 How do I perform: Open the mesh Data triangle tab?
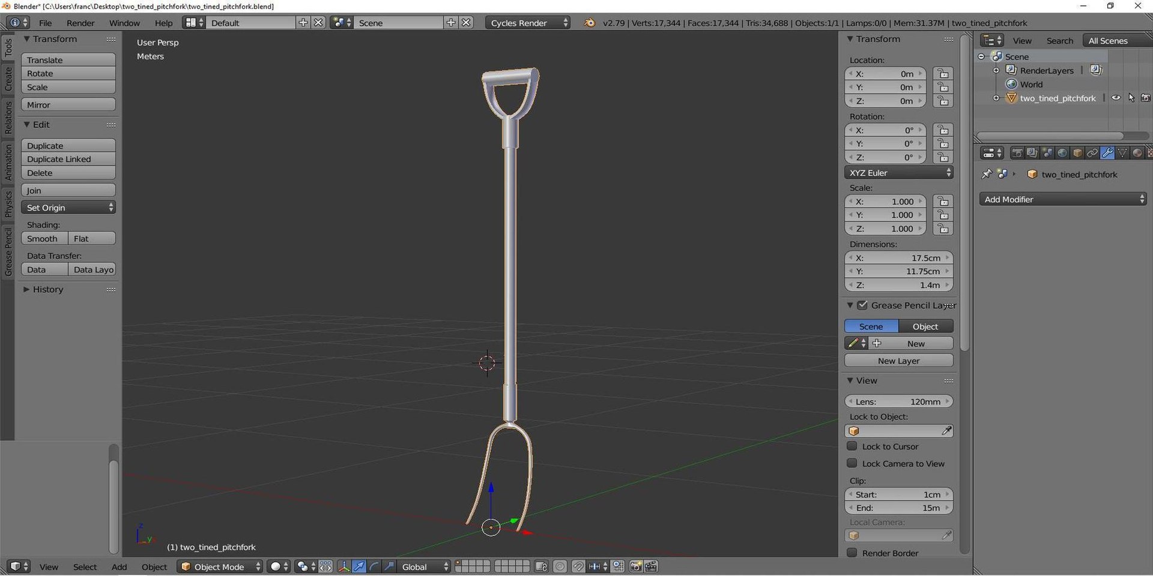(1122, 153)
